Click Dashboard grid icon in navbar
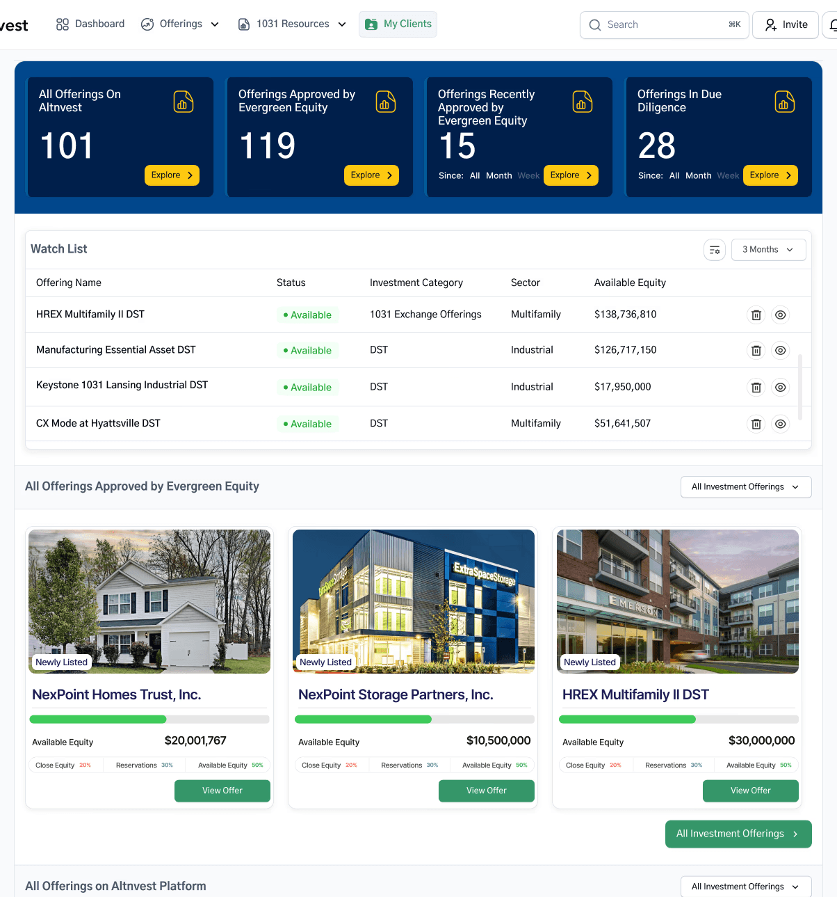The width and height of the screenshot is (837, 897). coord(63,24)
